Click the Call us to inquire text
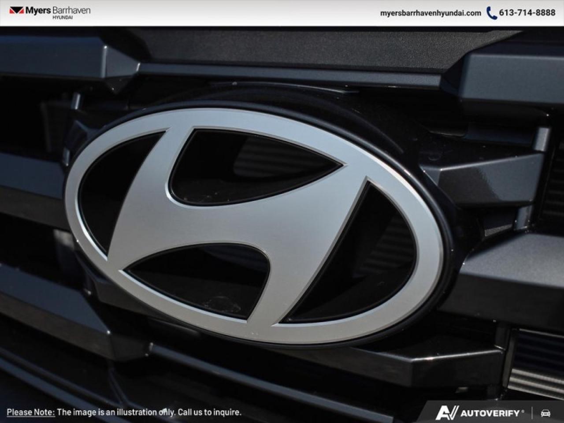564x423 pixels. (x=209, y=414)
